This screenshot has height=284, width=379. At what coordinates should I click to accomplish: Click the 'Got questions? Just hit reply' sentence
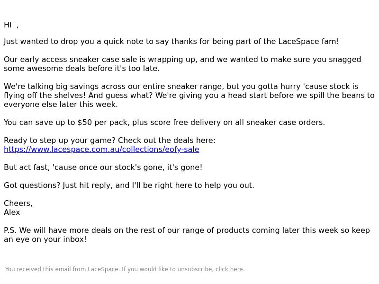click(129, 186)
